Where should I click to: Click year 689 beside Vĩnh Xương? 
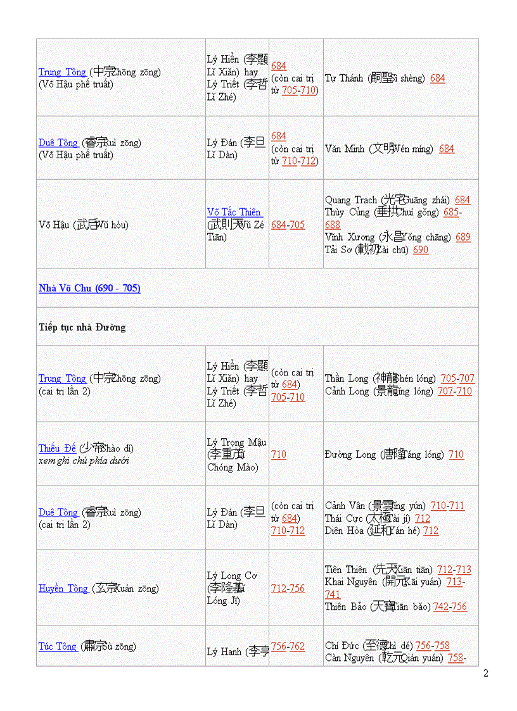click(x=463, y=237)
